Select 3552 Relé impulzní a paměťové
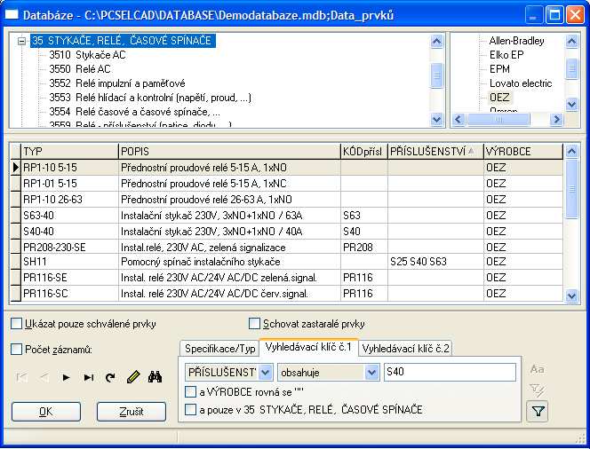 click(x=117, y=83)
